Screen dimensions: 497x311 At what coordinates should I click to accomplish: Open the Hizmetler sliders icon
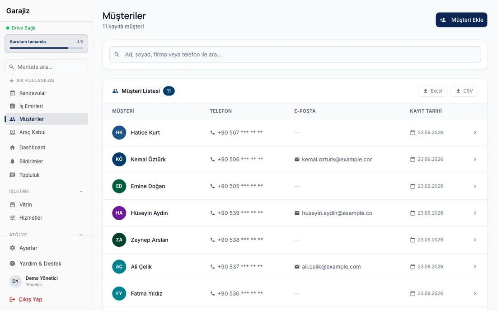click(12, 218)
